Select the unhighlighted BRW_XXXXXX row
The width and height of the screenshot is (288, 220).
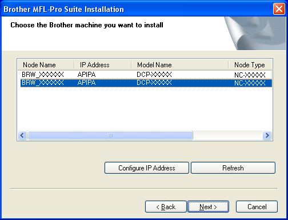pyautogui.click(x=146, y=75)
